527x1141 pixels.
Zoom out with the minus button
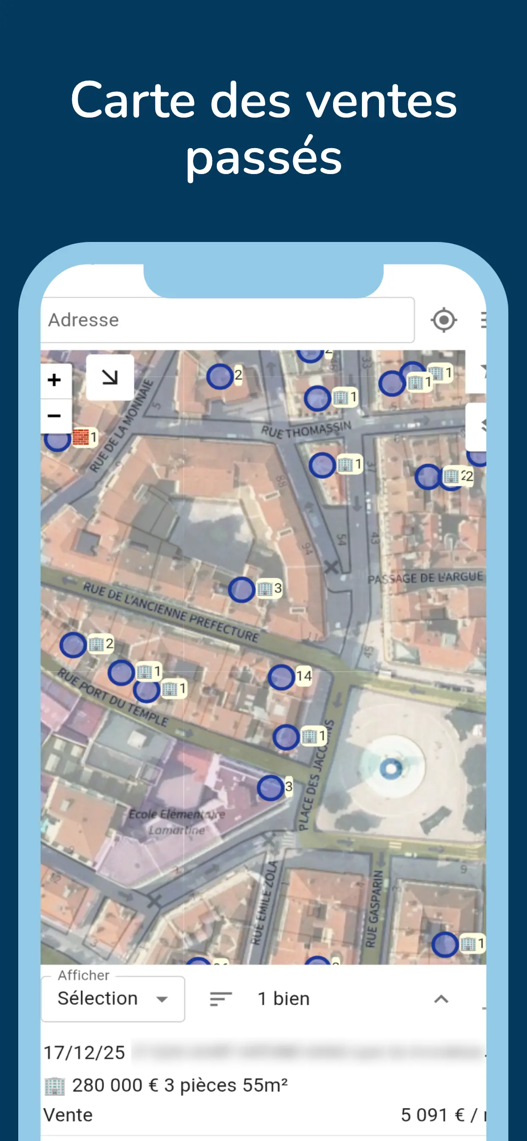(x=54, y=416)
